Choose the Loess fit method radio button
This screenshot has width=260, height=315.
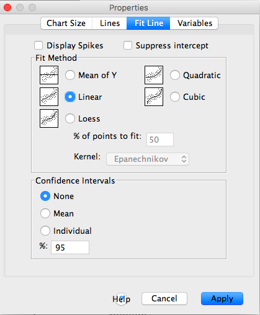(x=70, y=118)
